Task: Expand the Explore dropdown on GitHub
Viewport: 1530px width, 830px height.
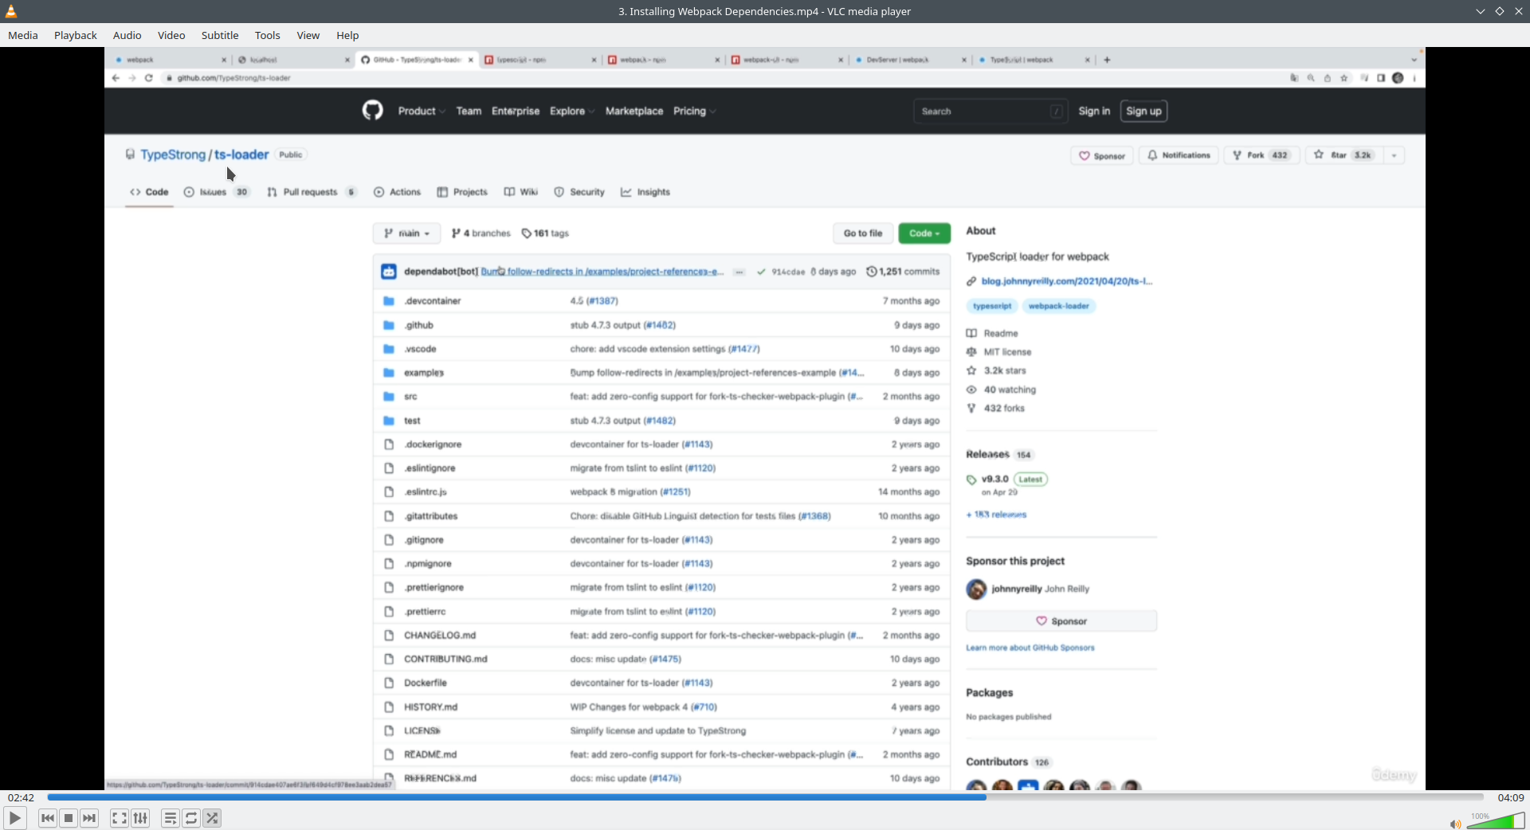Action: coord(572,111)
